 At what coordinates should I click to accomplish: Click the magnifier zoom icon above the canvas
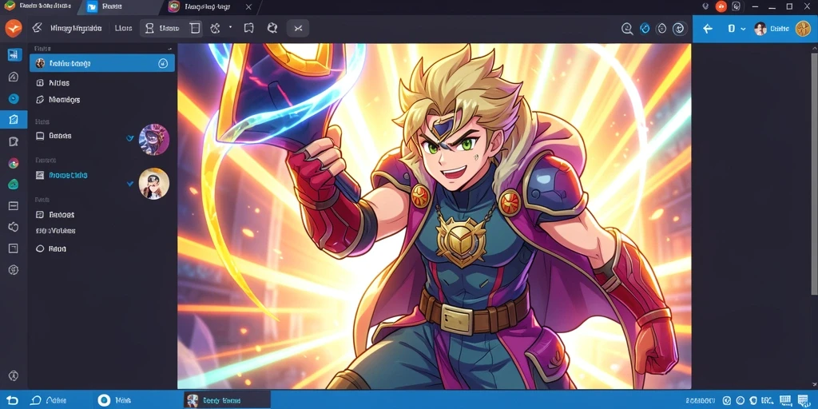[628, 29]
